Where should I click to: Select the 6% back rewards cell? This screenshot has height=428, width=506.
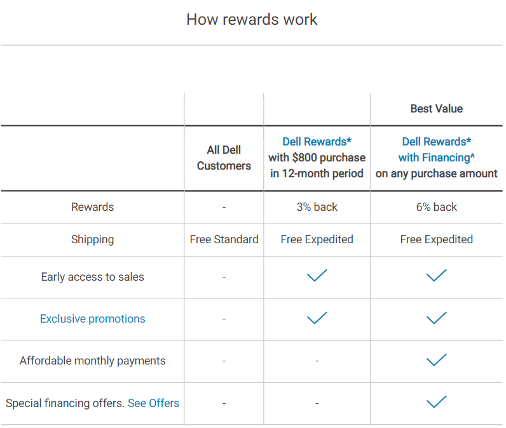tap(436, 207)
